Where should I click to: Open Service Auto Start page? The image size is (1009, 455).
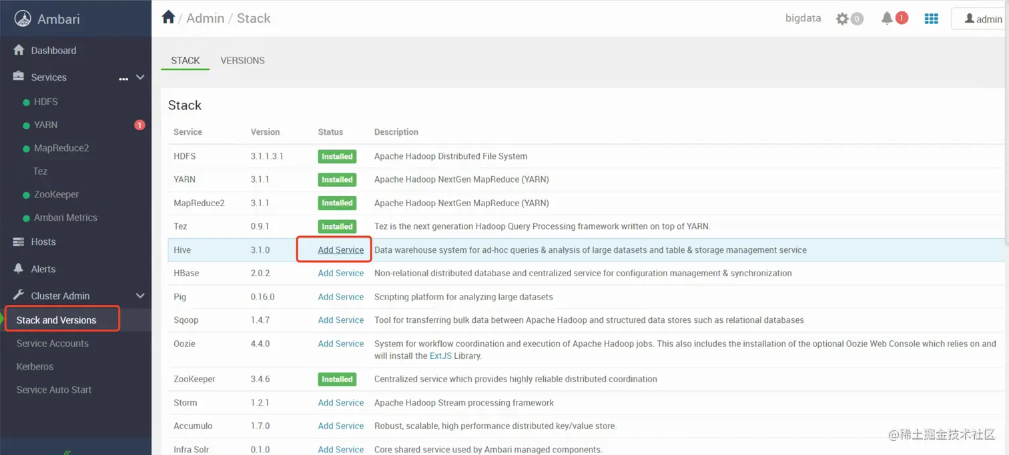pos(54,390)
